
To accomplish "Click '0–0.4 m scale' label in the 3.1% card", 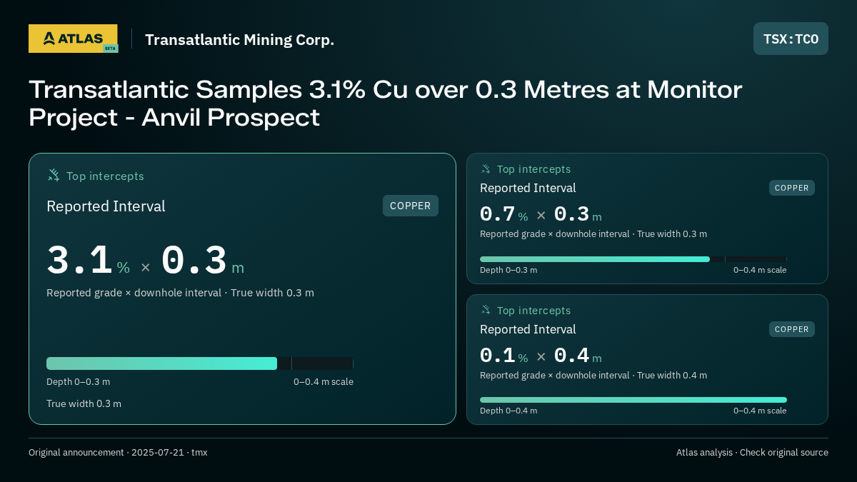I will 324,382.
